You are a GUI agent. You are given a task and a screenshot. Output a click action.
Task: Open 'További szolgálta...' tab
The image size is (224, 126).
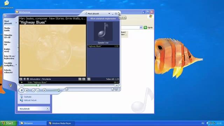pos(9,64)
